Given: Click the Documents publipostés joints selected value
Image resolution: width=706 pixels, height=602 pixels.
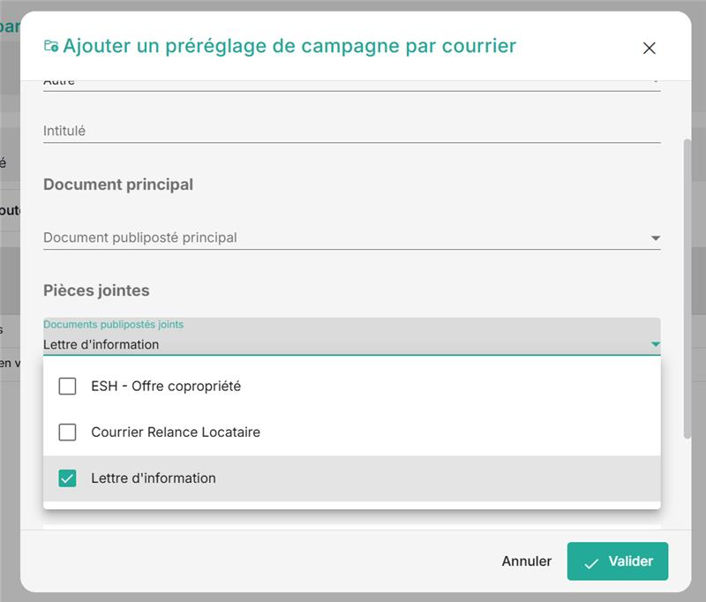Looking at the screenshot, I should coord(101,344).
